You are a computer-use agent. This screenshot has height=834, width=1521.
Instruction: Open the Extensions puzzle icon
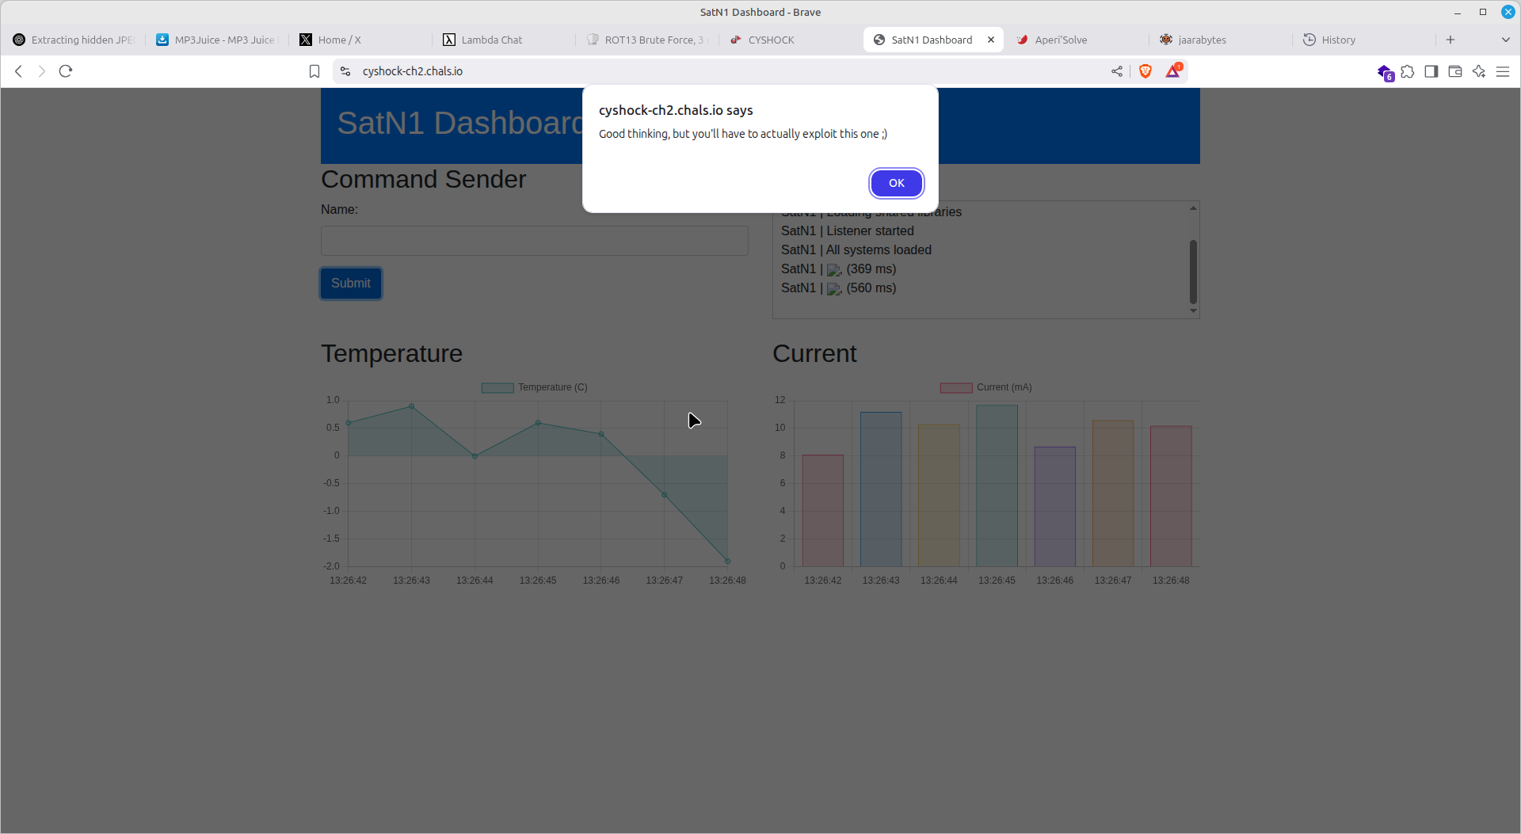(x=1408, y=71)
